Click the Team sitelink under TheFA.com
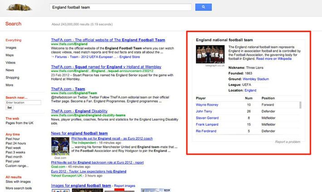The height and width of the screenshot is (192, 322). (74, 57)
